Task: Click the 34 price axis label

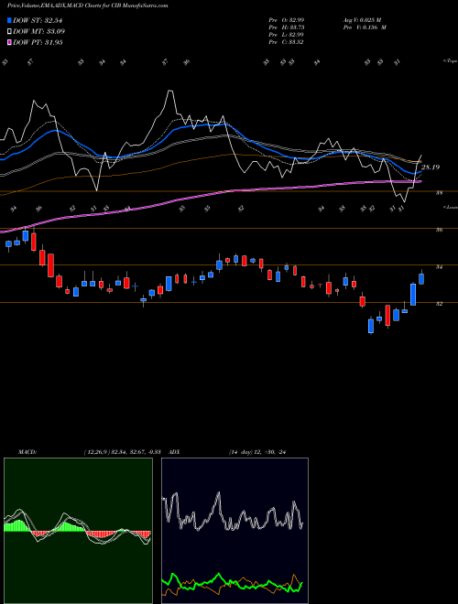Action: pyautogui.click(x=439, y=266)
